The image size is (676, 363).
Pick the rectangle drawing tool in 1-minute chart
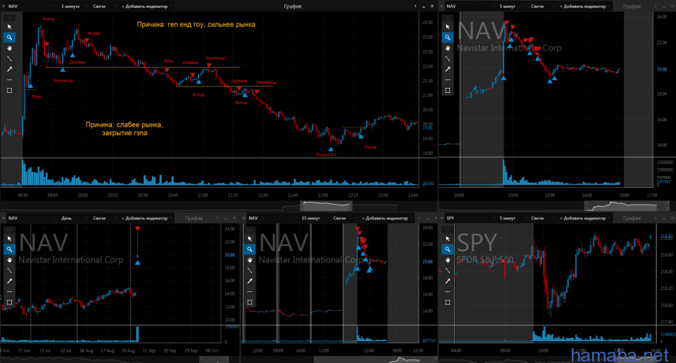pos(10,90)
